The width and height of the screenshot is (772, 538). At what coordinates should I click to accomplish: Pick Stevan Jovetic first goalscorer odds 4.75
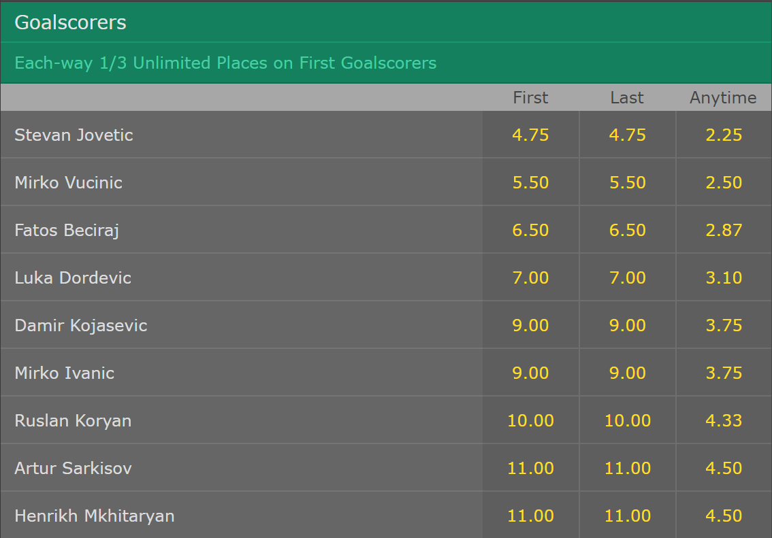click(x=530, y=135)
